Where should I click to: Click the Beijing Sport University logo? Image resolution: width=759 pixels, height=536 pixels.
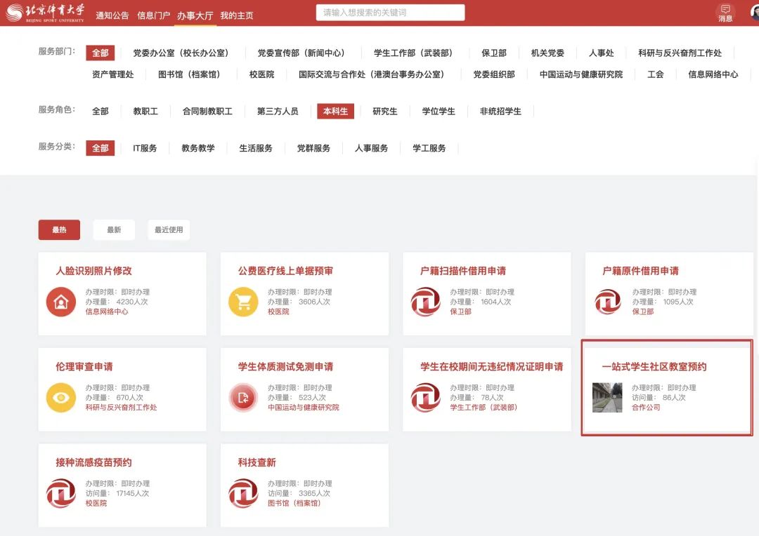[45, 13]
